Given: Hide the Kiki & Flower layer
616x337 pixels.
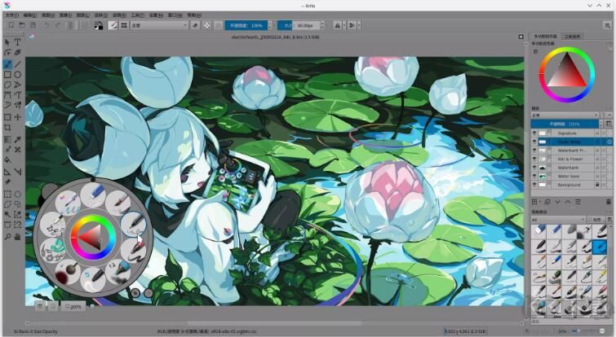Looking at the screenshot, I should (x=534, y=159).
